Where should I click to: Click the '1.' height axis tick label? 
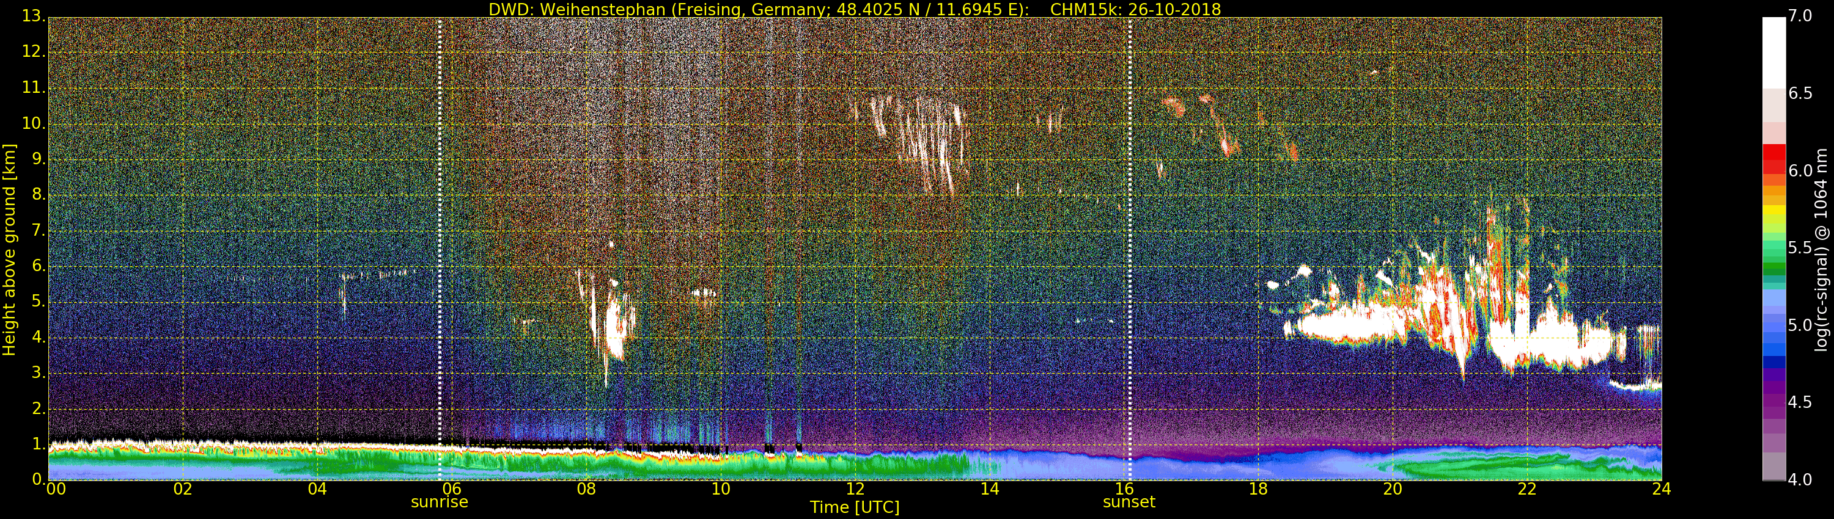tap(39, 444)
